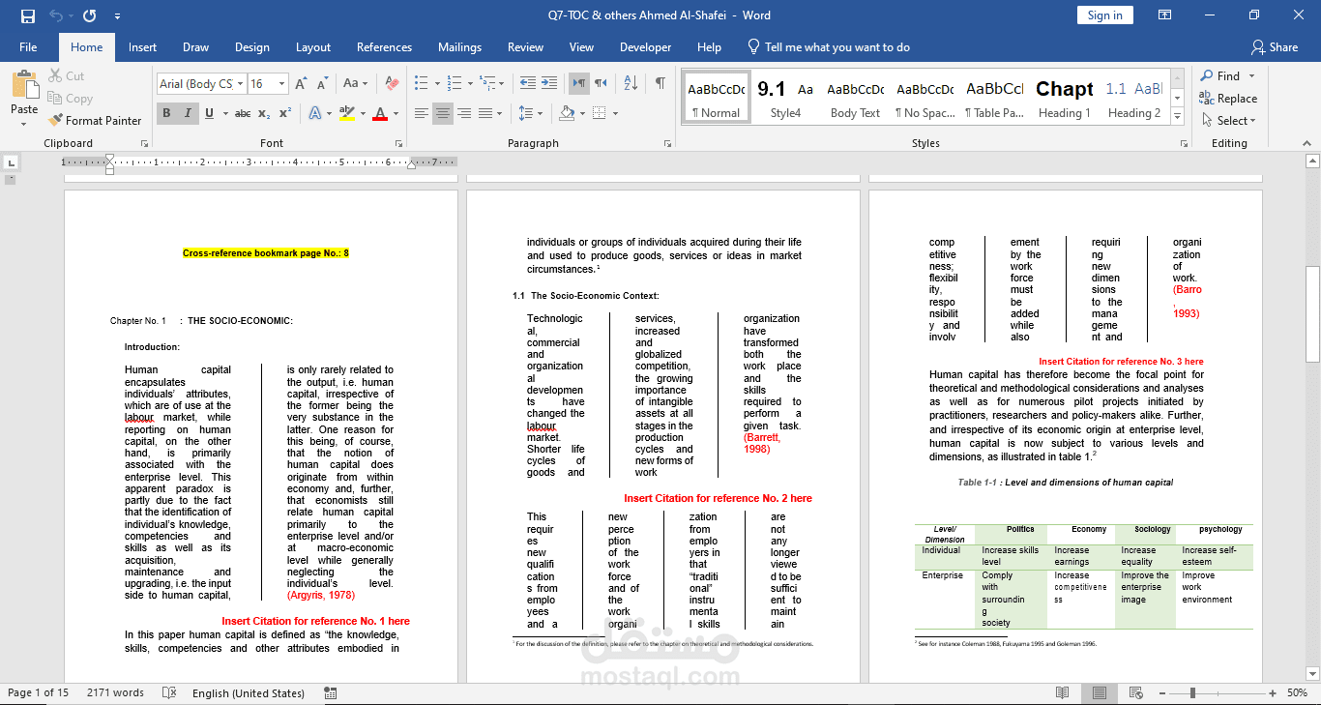Toggle Italic formatting
The height and width of the screenshot is (705, 1321).
pos(188,113)
